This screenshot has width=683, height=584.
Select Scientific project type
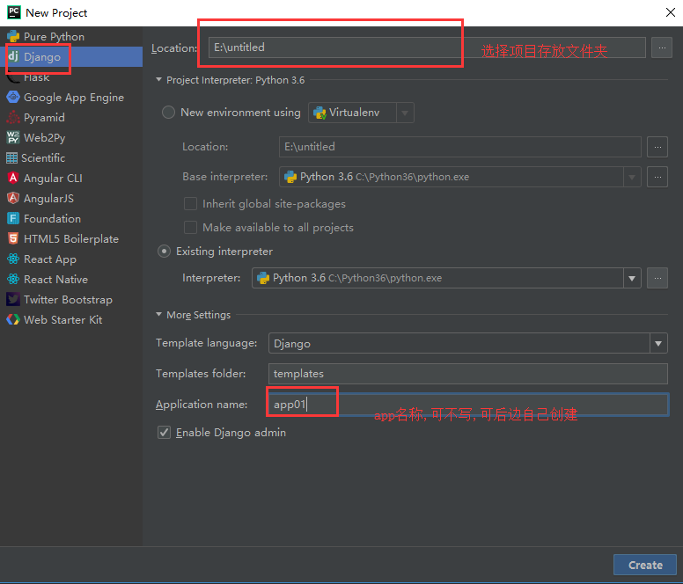click(71, 158)
